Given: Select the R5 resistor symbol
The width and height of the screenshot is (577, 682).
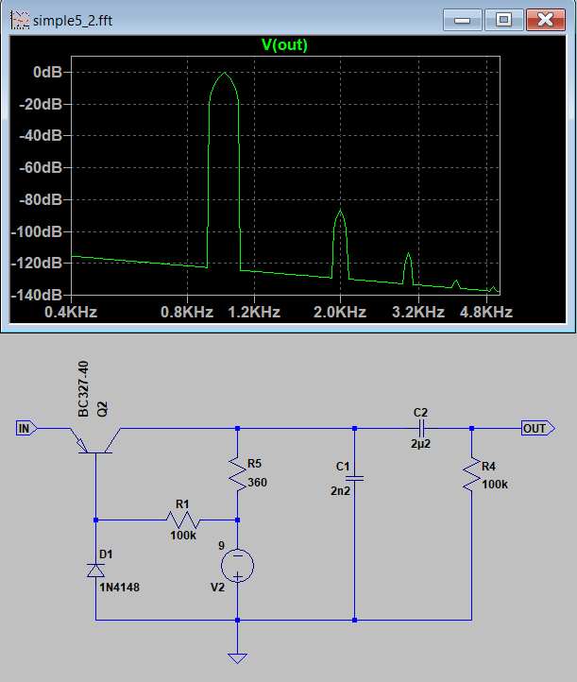Looking at the screenshot, I should click(x=237, y=474).
